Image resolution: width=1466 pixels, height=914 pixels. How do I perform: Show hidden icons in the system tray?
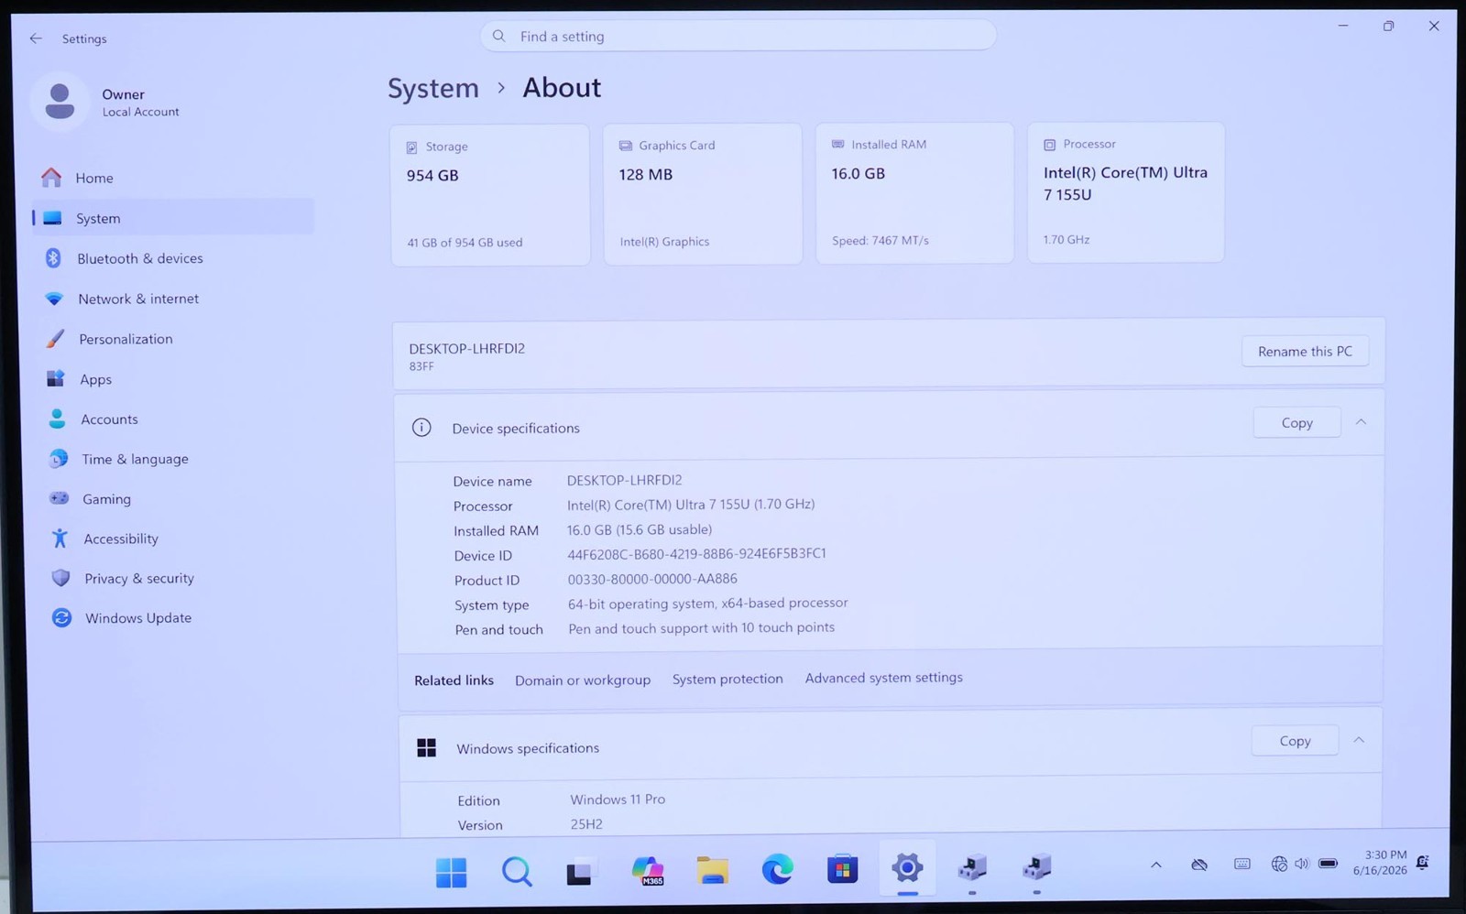coord(1156,865)
